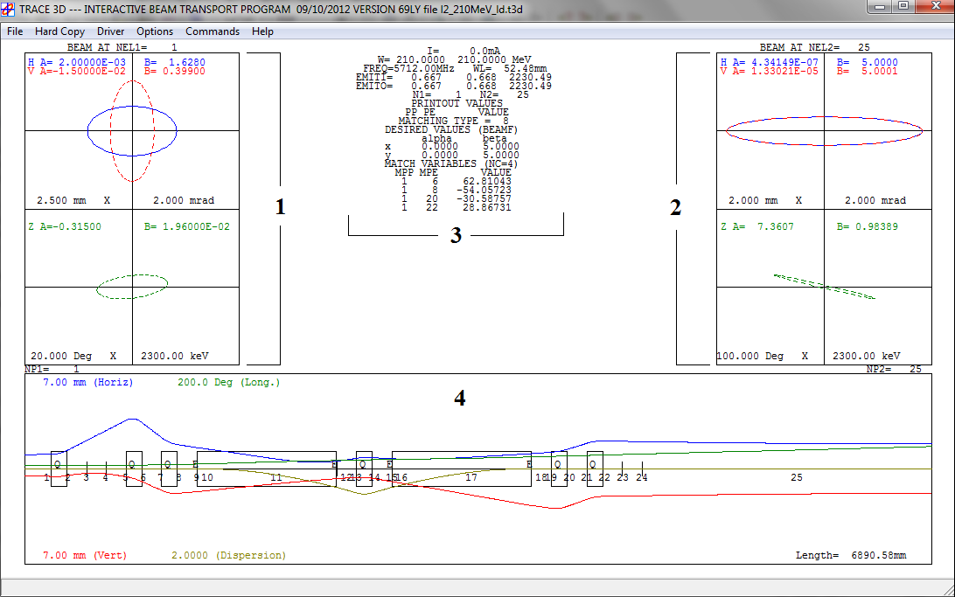Open the Driver menu
The width and height of the screenshot is (955, 597).
click(x=110, y=31)
